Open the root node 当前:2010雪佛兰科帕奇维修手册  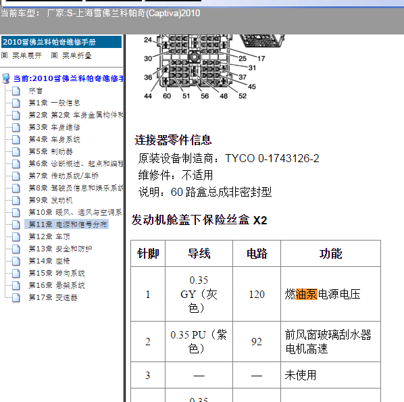[x=68, y=78]
